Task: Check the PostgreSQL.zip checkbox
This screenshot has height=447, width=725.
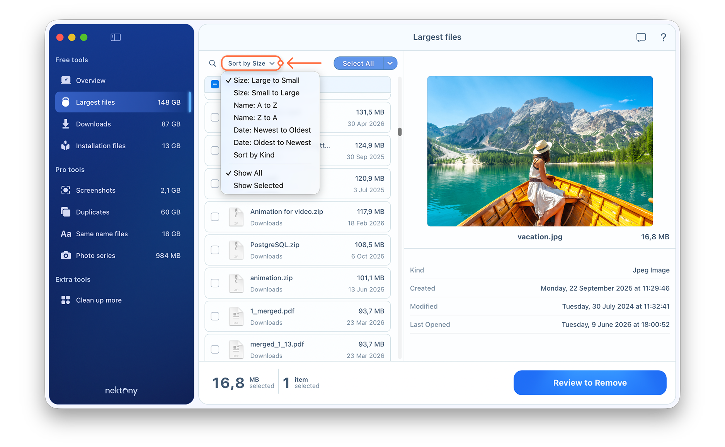Action: point(215,250)
